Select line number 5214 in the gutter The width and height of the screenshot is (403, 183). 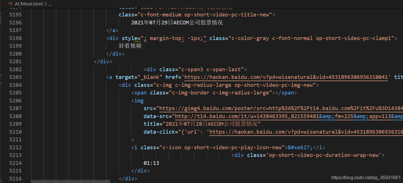pyautogui.click(x=15, y=163)
